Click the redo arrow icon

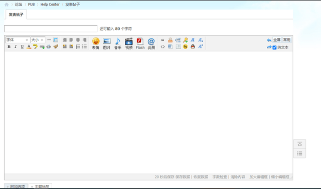point(269,47)
